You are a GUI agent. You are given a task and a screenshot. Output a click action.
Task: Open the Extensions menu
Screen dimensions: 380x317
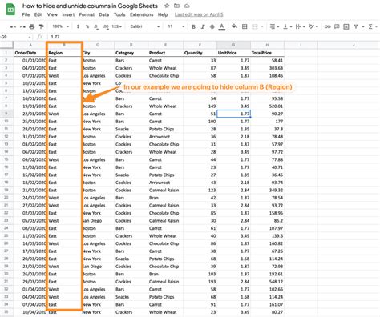click(x=141, y=14)
